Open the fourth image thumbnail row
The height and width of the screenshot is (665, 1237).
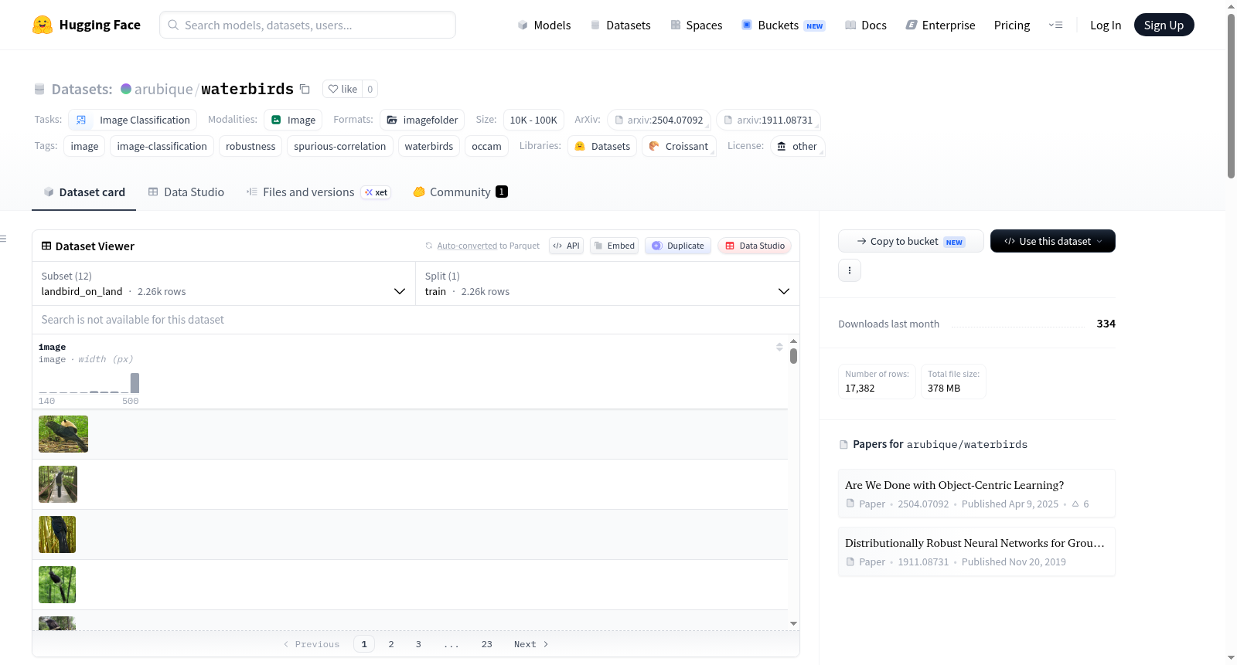coord(57,585)
